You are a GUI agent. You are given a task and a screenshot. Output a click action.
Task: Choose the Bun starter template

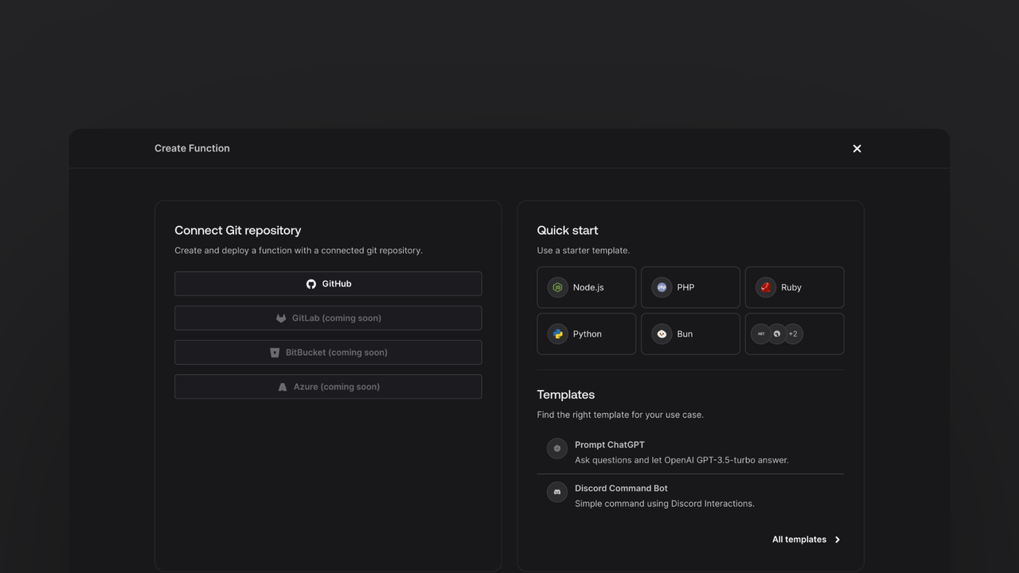click(x=690, y=333)
